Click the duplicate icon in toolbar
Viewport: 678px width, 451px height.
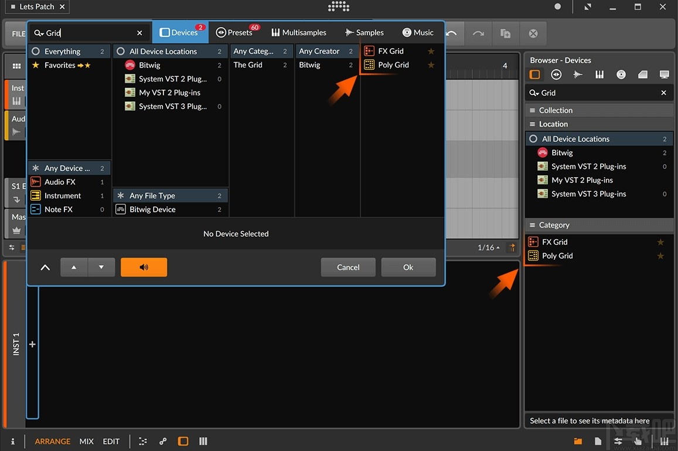505,33
